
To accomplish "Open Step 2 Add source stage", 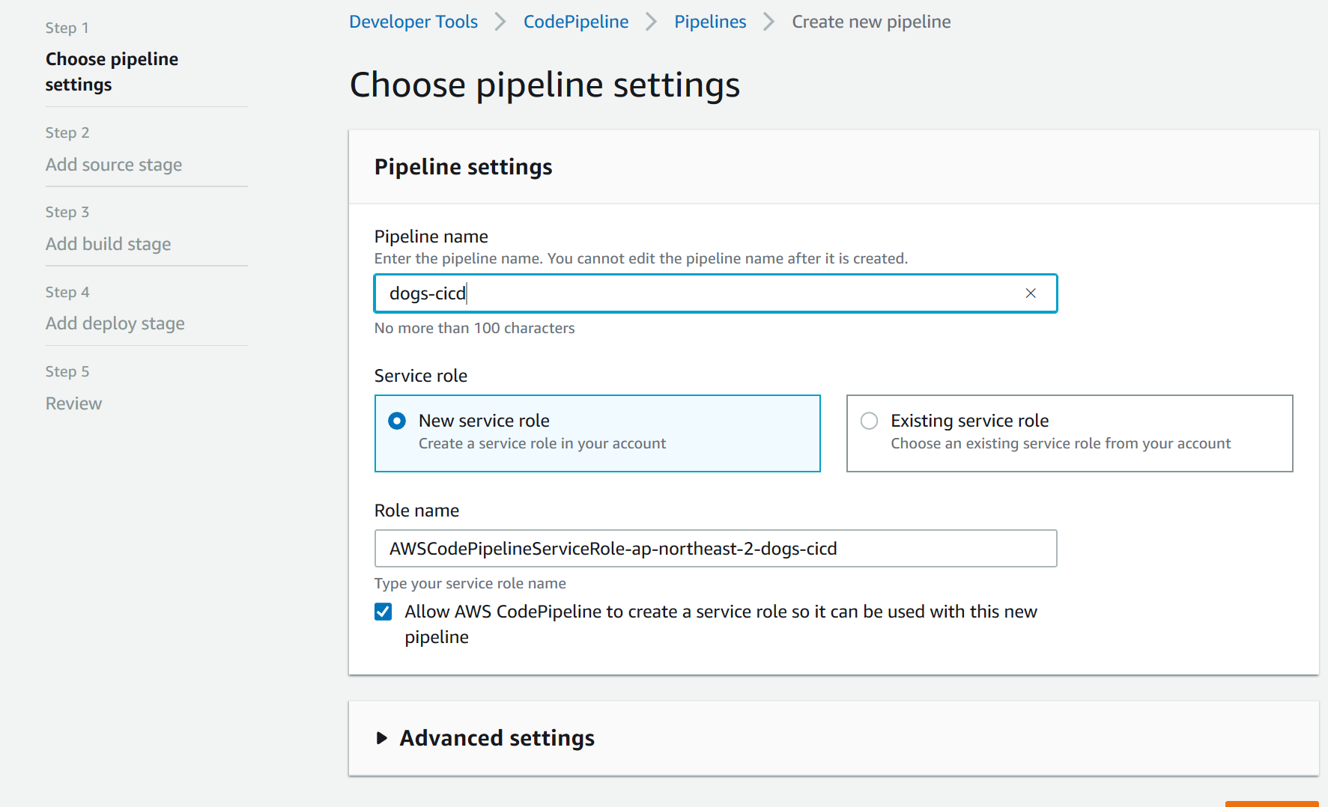I will (114, 165).
